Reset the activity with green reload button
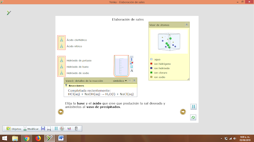 [x=193, y=118]
